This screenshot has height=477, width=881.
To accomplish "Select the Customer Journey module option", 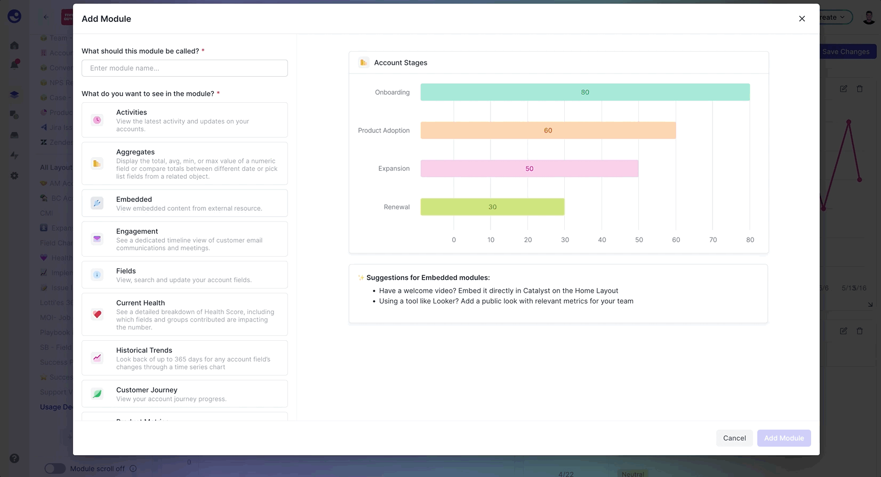I will 185,394.
